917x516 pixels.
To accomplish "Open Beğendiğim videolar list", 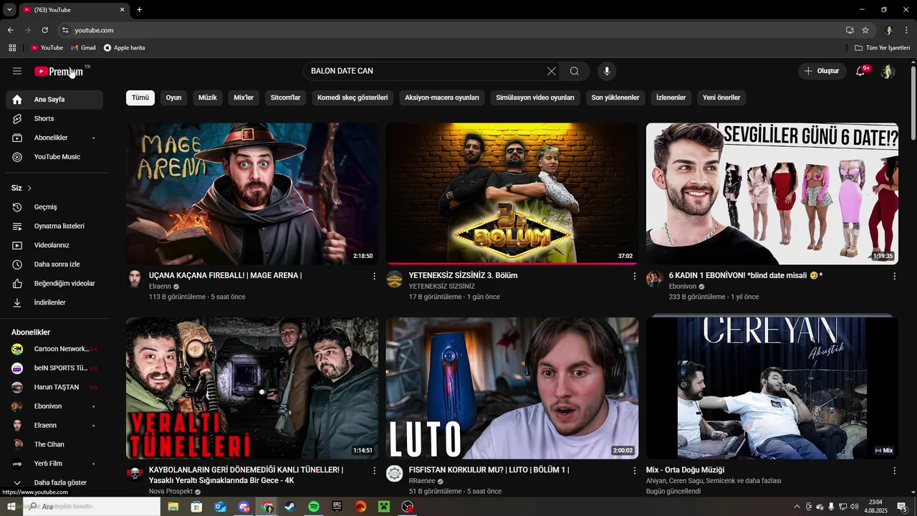I will [54, 283].
